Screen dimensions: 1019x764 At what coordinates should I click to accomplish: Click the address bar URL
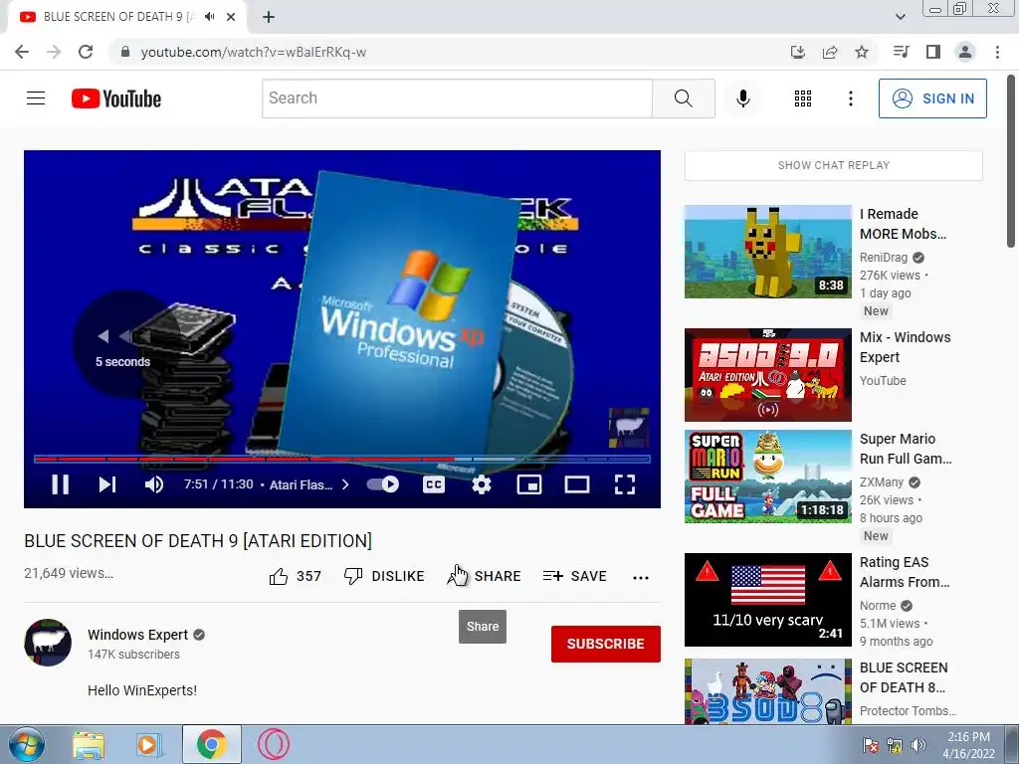coord(254,52)
